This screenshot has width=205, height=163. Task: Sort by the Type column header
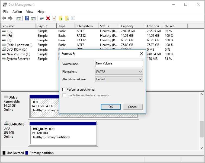point(66,26)
